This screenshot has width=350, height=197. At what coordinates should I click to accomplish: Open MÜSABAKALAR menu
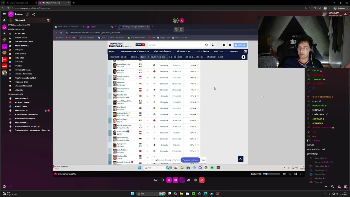tap(183, 51)
